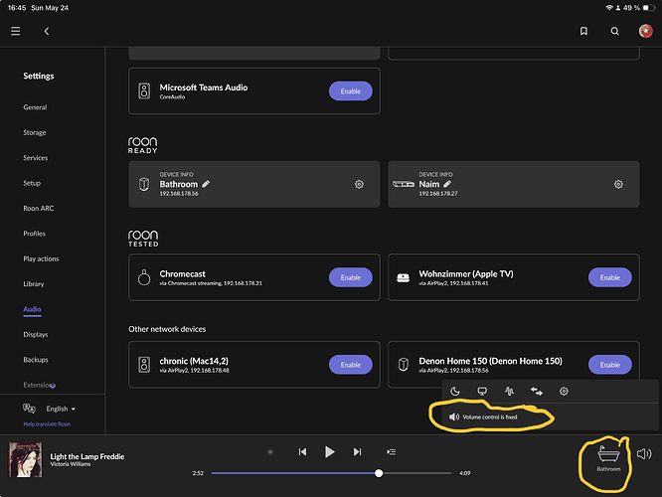Skip to previous track

[x=302, y=452]
